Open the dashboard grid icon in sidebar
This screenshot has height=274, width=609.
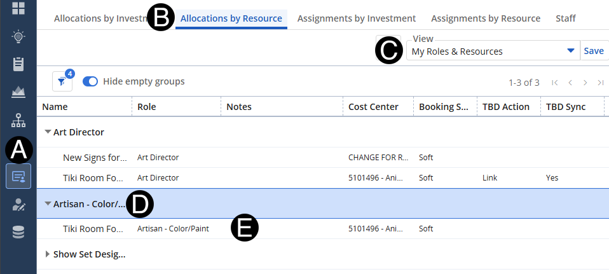coord(18,9)
